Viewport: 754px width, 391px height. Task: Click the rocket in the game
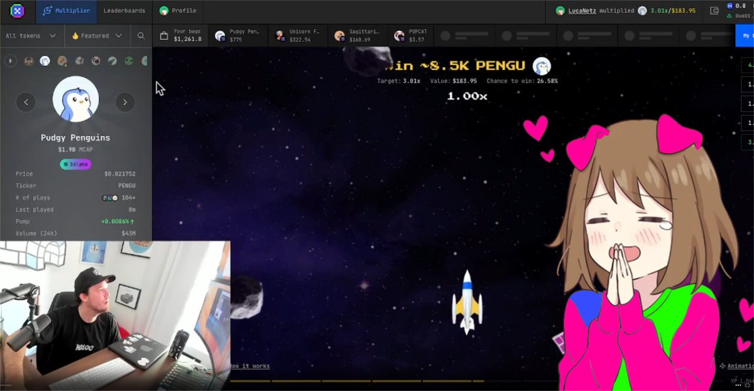pyautogui.click(x=467, y=303)
